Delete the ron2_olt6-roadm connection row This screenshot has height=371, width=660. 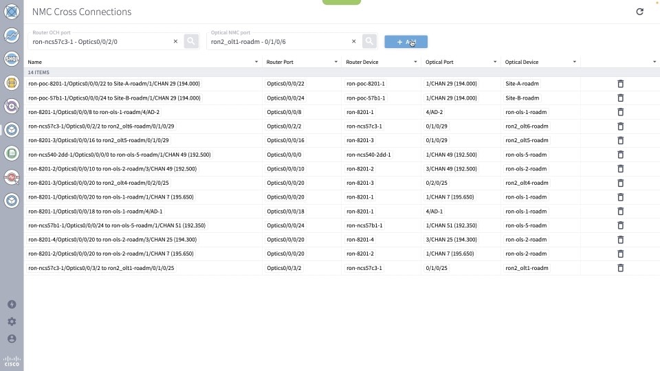click(x=620, y=126)
